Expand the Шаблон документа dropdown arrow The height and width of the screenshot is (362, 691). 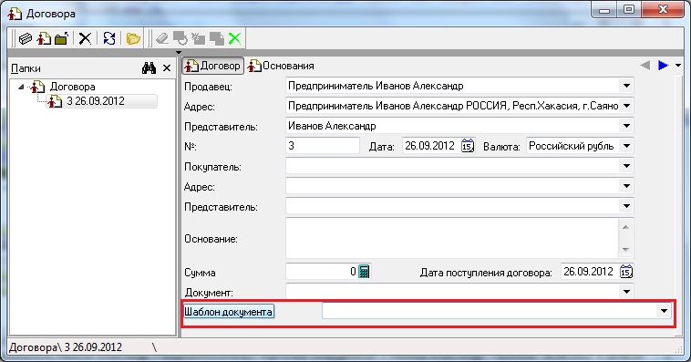(664, 311)
